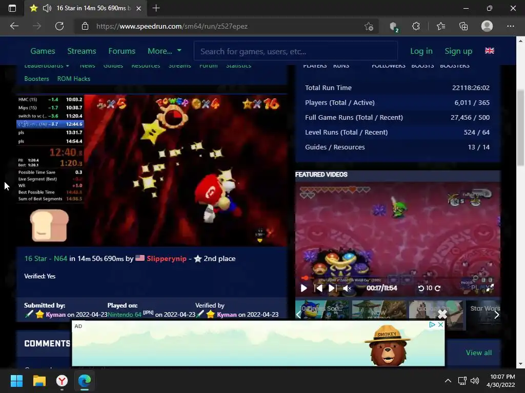Open the Games menu
The height and width of the screenshot is (393, 525).
pyautogui.click(x=43, y=51)
